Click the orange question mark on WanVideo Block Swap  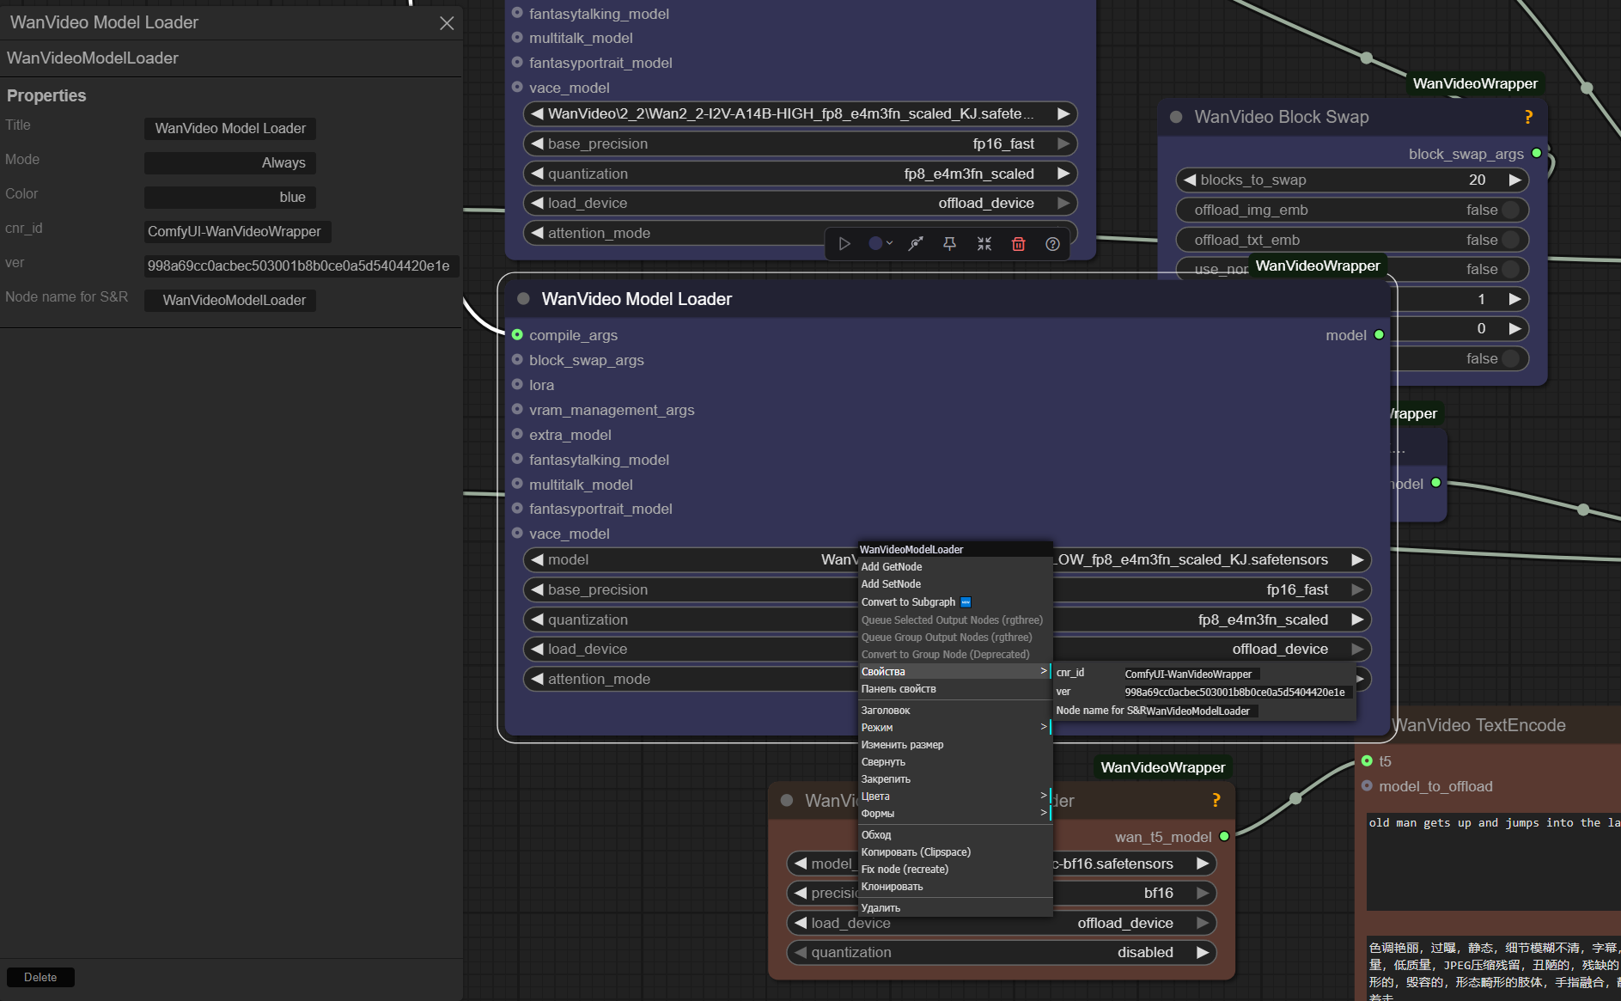[x=1528, y=117]
